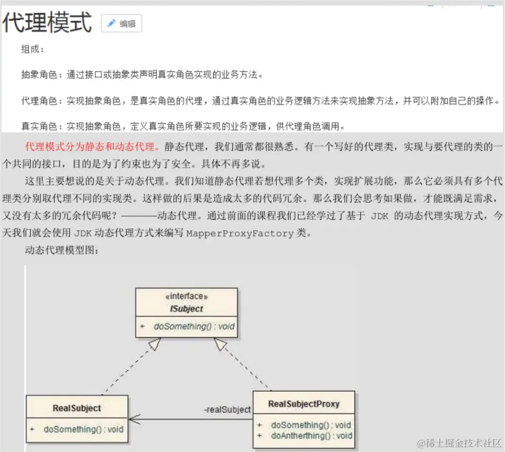This screenshot has width=505, height=452.
Task: Click the 动态代理模型图： caption
Action: (x=62, y=250)
